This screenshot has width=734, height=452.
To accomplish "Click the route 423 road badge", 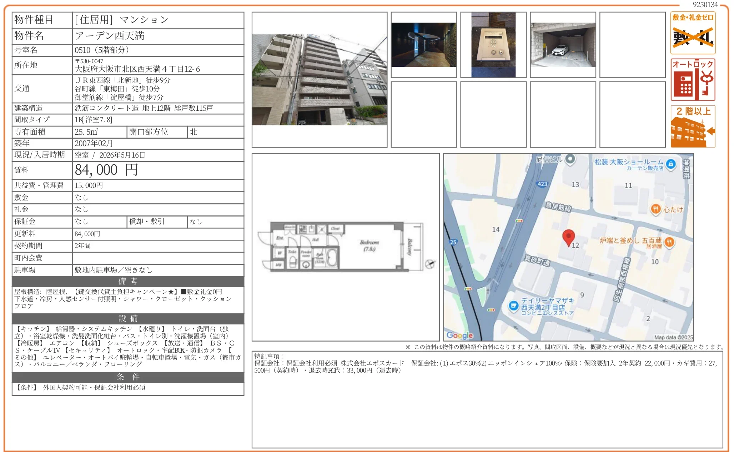I will point(542,184).
